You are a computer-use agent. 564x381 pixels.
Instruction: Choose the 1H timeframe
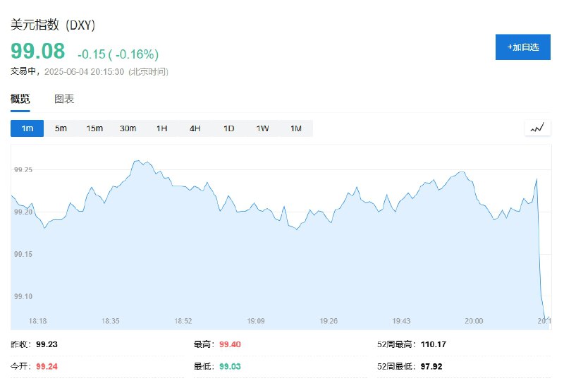pos(161,128)
